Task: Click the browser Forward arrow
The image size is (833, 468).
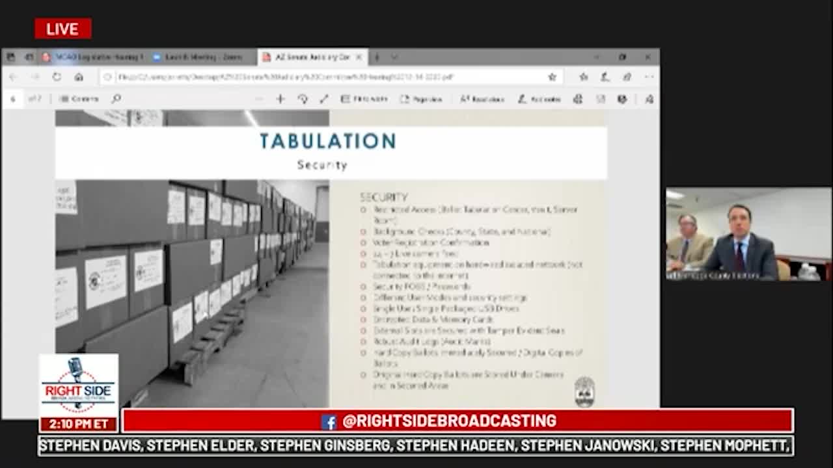Action: tap(35, 77)
